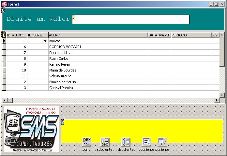This screenshot has width=227, height=156.
Task: Select the sdscliente dataset component icon
Action: coord(105,142)
